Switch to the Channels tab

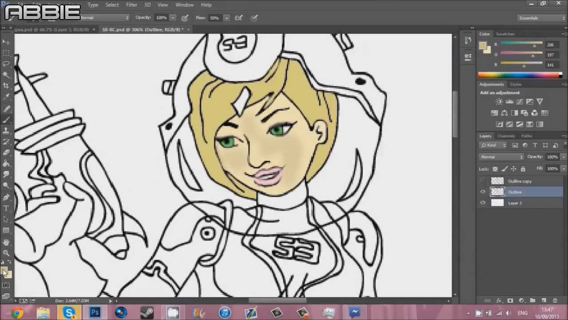tap(506, 136)
